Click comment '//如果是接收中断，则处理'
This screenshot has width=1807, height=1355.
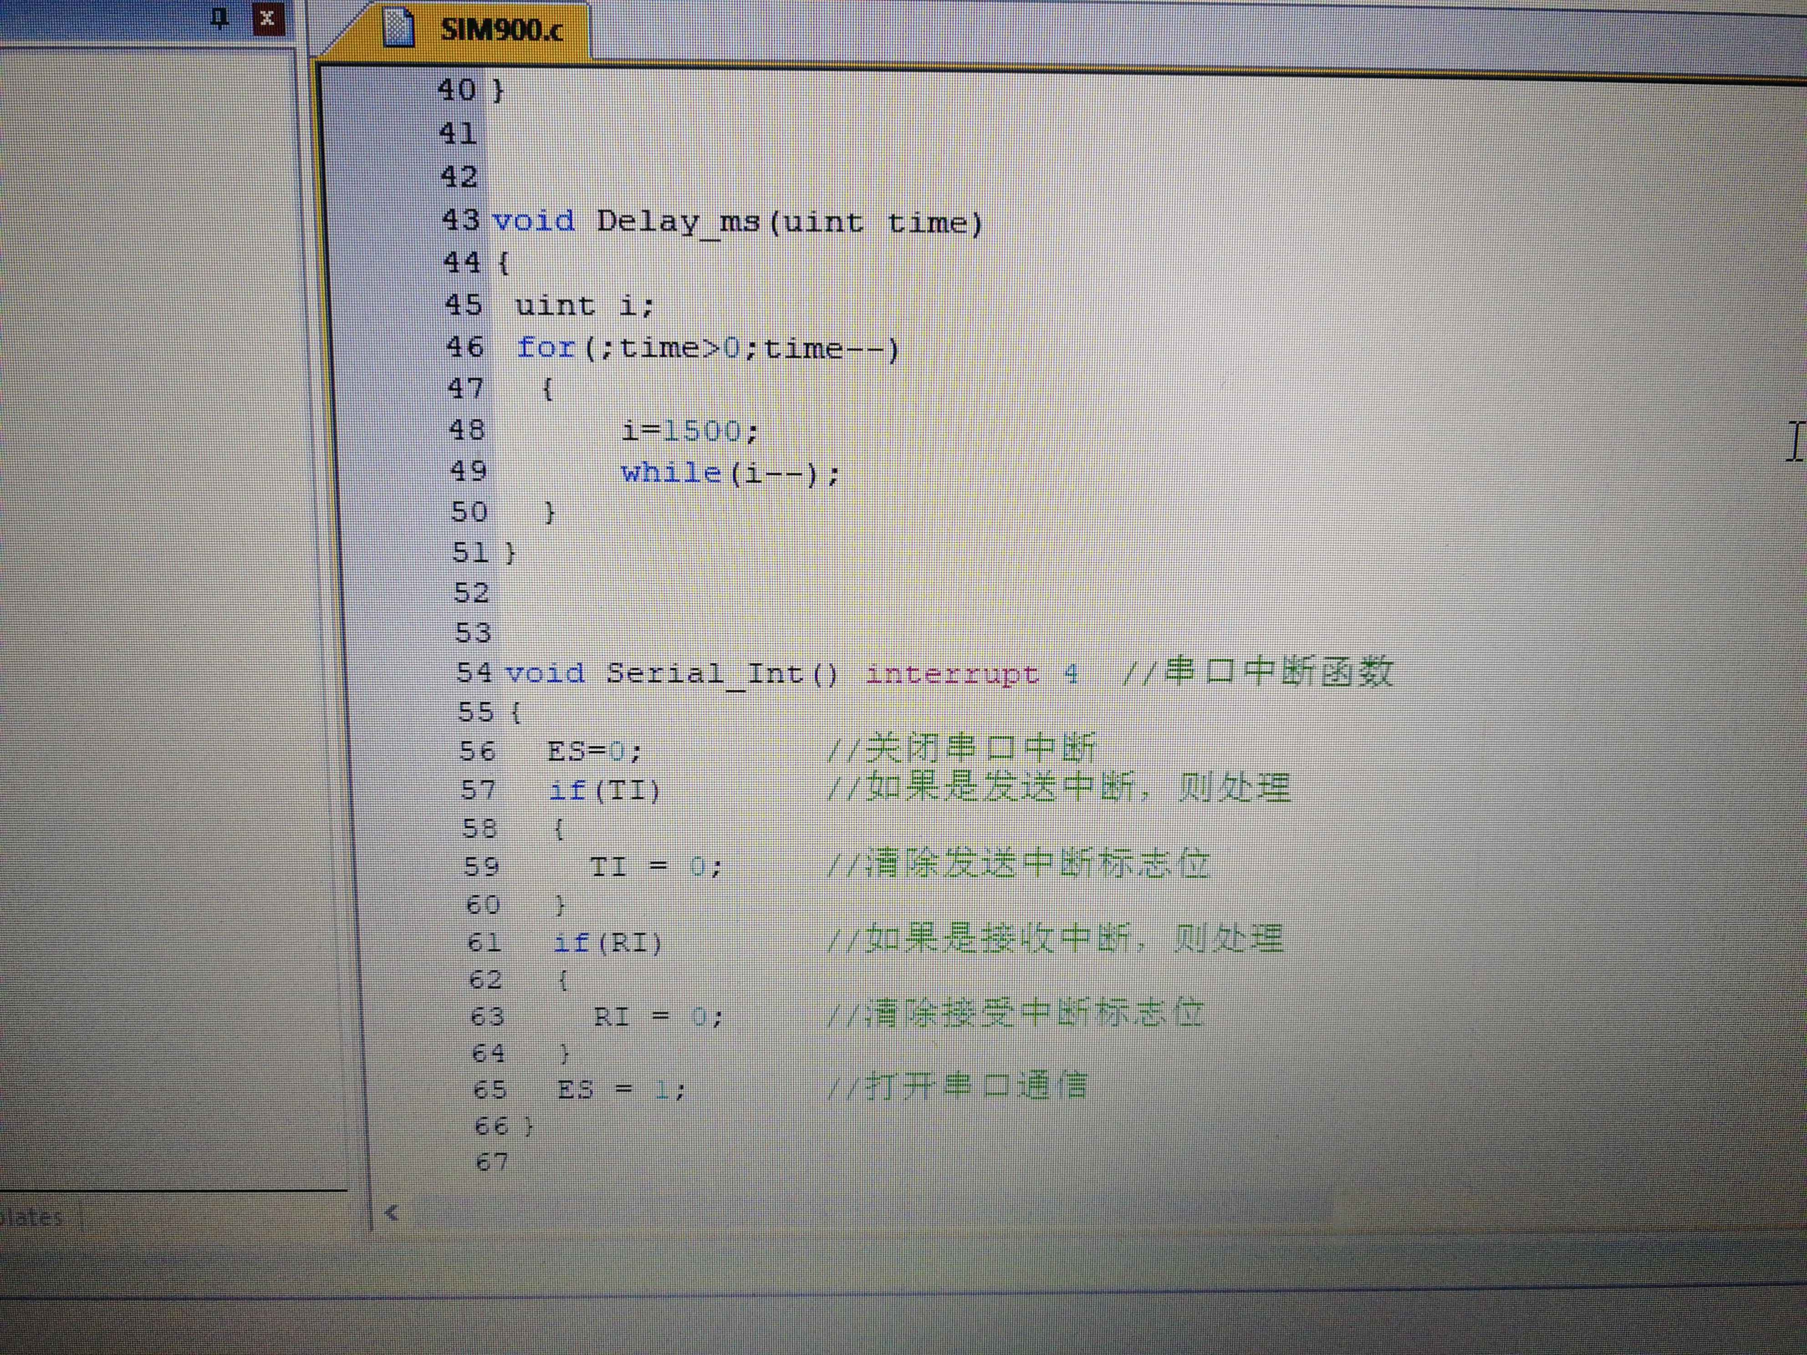[x=1056, y=939]
